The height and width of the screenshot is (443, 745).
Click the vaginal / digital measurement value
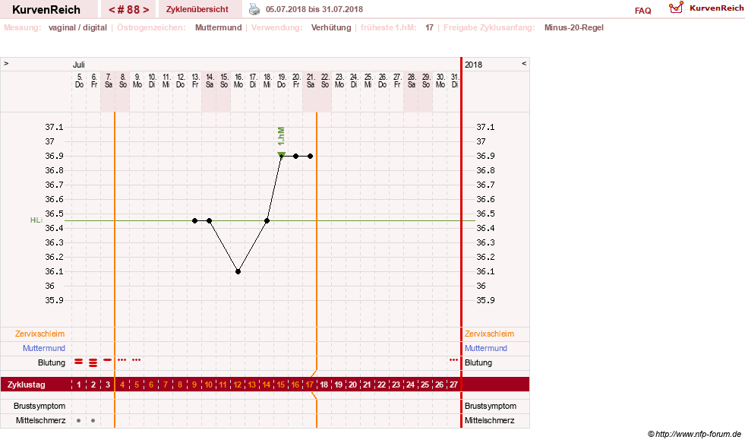click(77, 27)
